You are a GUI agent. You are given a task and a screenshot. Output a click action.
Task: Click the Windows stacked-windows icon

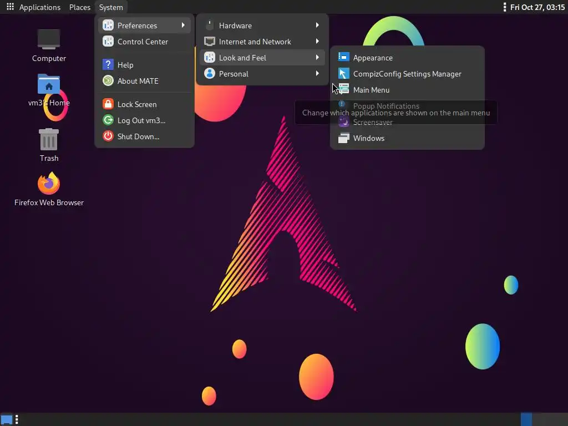(343, 138)
